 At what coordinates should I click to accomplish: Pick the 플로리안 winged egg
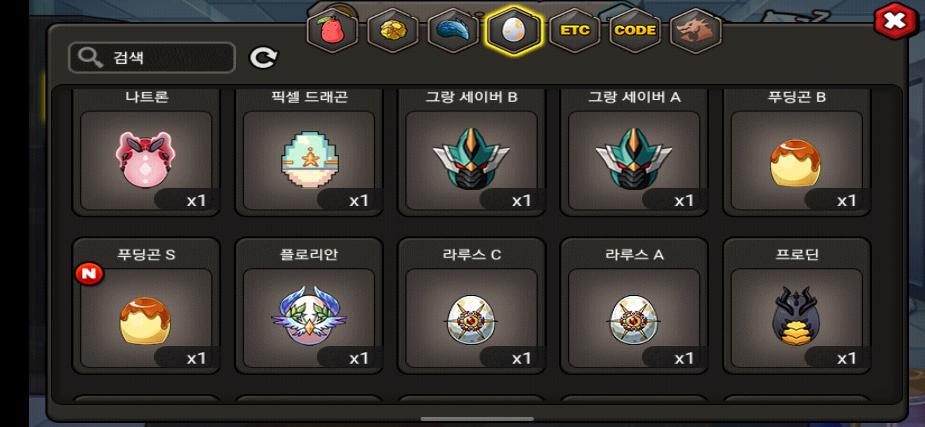point(309,306)
